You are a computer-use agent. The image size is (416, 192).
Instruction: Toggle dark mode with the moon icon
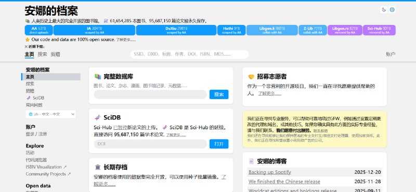[x=384, y=10]
